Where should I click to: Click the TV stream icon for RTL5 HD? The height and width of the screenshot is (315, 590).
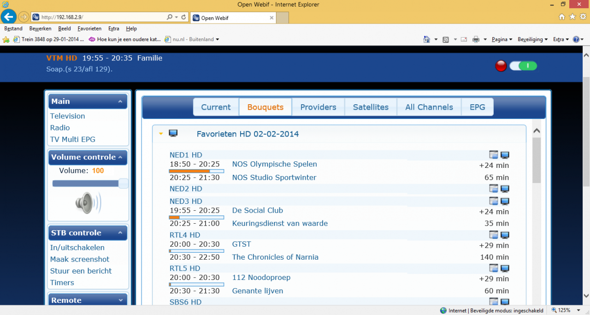coord(505,268)
